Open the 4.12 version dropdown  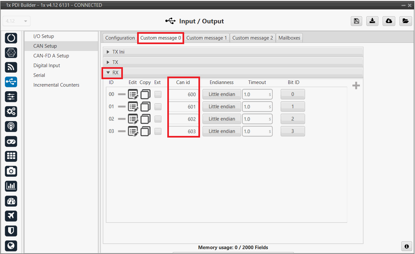pyautogui.click(x=16, y=21)
